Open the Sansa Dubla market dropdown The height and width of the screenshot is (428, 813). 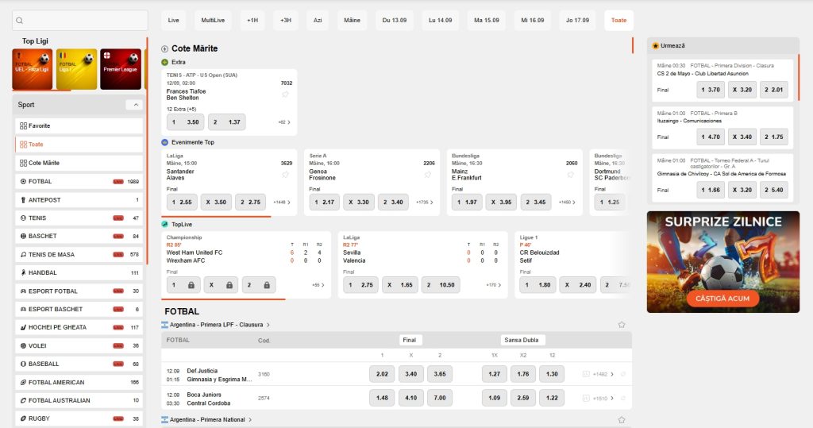click(x=522, y=341)
